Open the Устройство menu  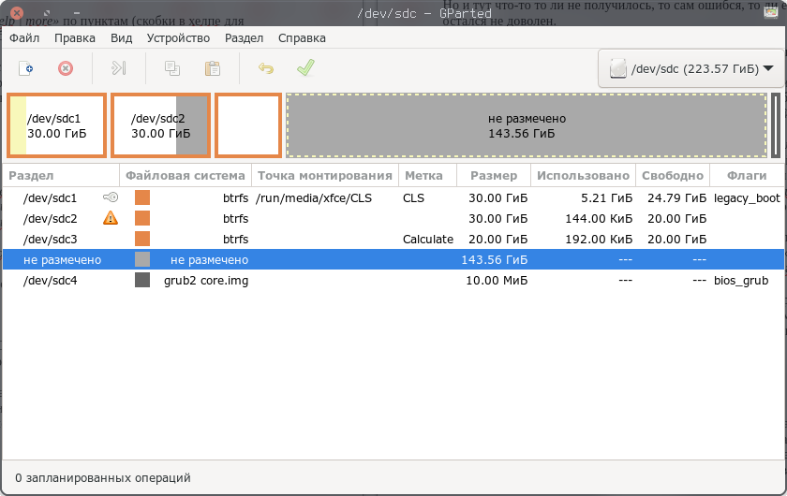tap(178, 38)
